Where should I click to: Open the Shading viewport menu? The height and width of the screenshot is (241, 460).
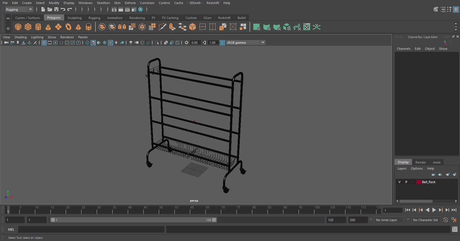click(20, 37)
